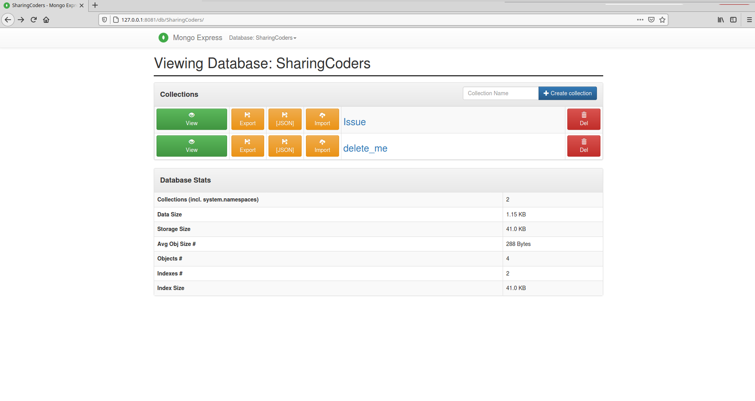The width and height of the screenshot is (755, 401).
Task: Import into the Issue collection
Action: tap(323, 119)
